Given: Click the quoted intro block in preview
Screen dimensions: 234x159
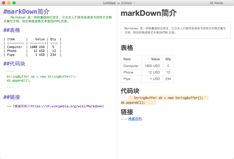Looking at the screenshot, I should (x=175, y=30).
